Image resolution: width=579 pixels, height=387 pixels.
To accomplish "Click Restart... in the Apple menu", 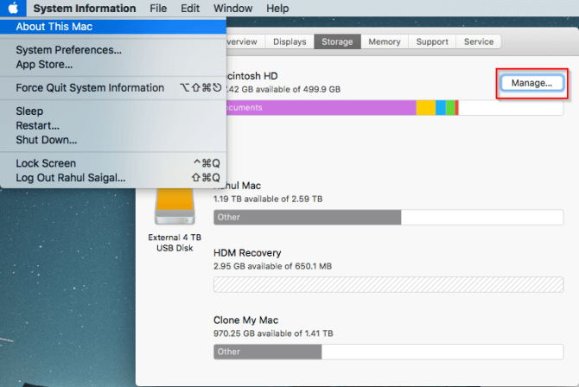I will (x=37, y=125).
